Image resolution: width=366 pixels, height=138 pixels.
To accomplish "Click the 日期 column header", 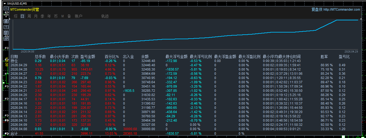I will (14, 57).
